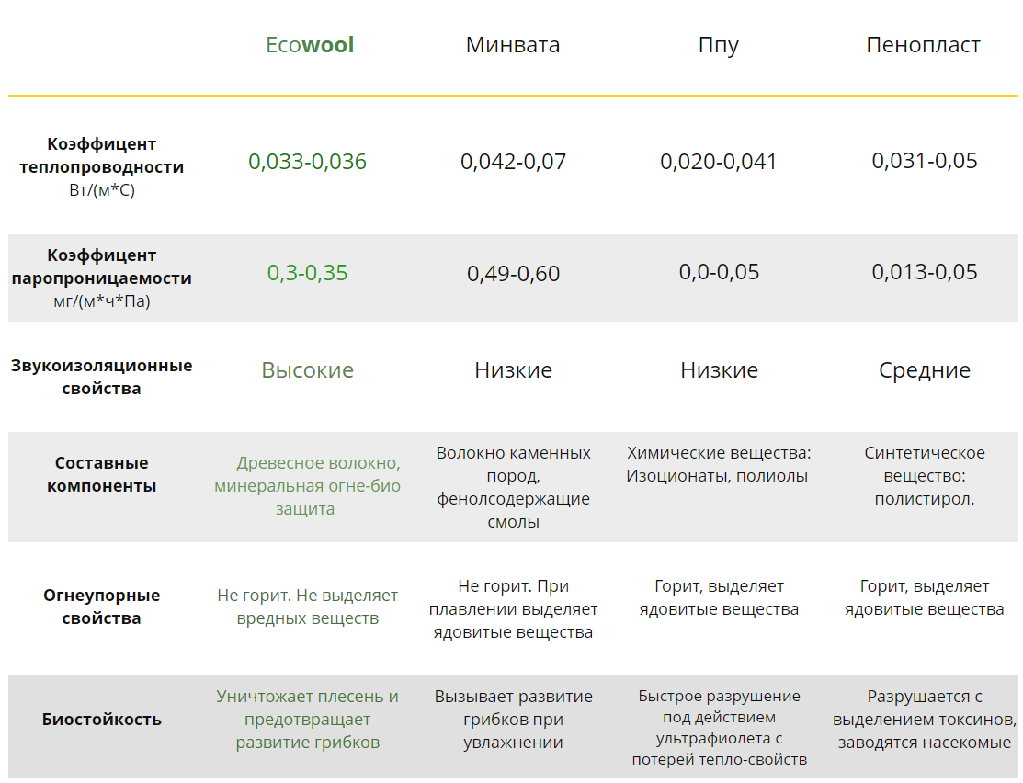Click the value 0,042-0,07
The height and width of the screenshot is (783, 1023).
514,161
